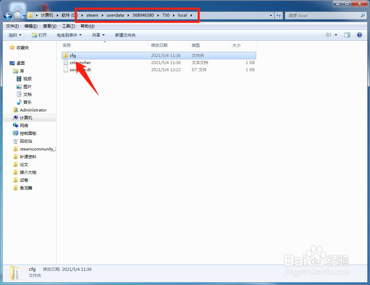Open the 编辑(E) menu
The width and height of the screenshot is (370, 285).
[31, 26]
